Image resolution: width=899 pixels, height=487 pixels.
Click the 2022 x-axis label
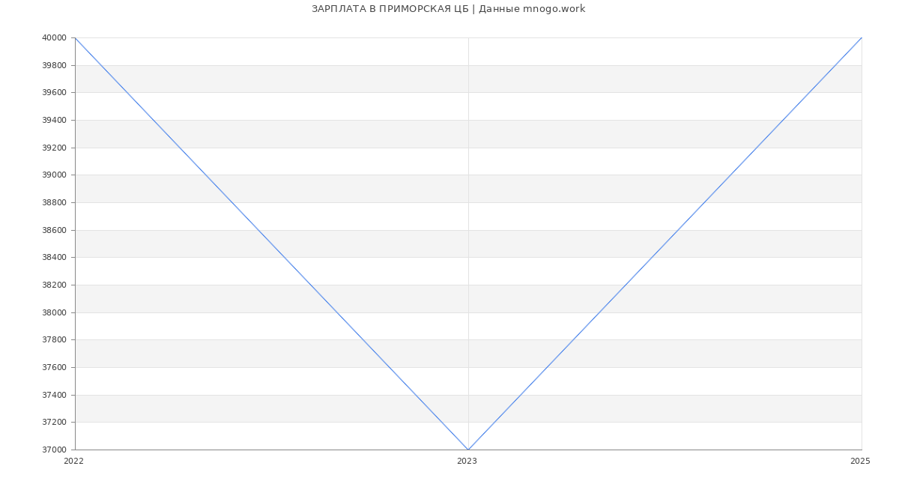click(74, 461)
